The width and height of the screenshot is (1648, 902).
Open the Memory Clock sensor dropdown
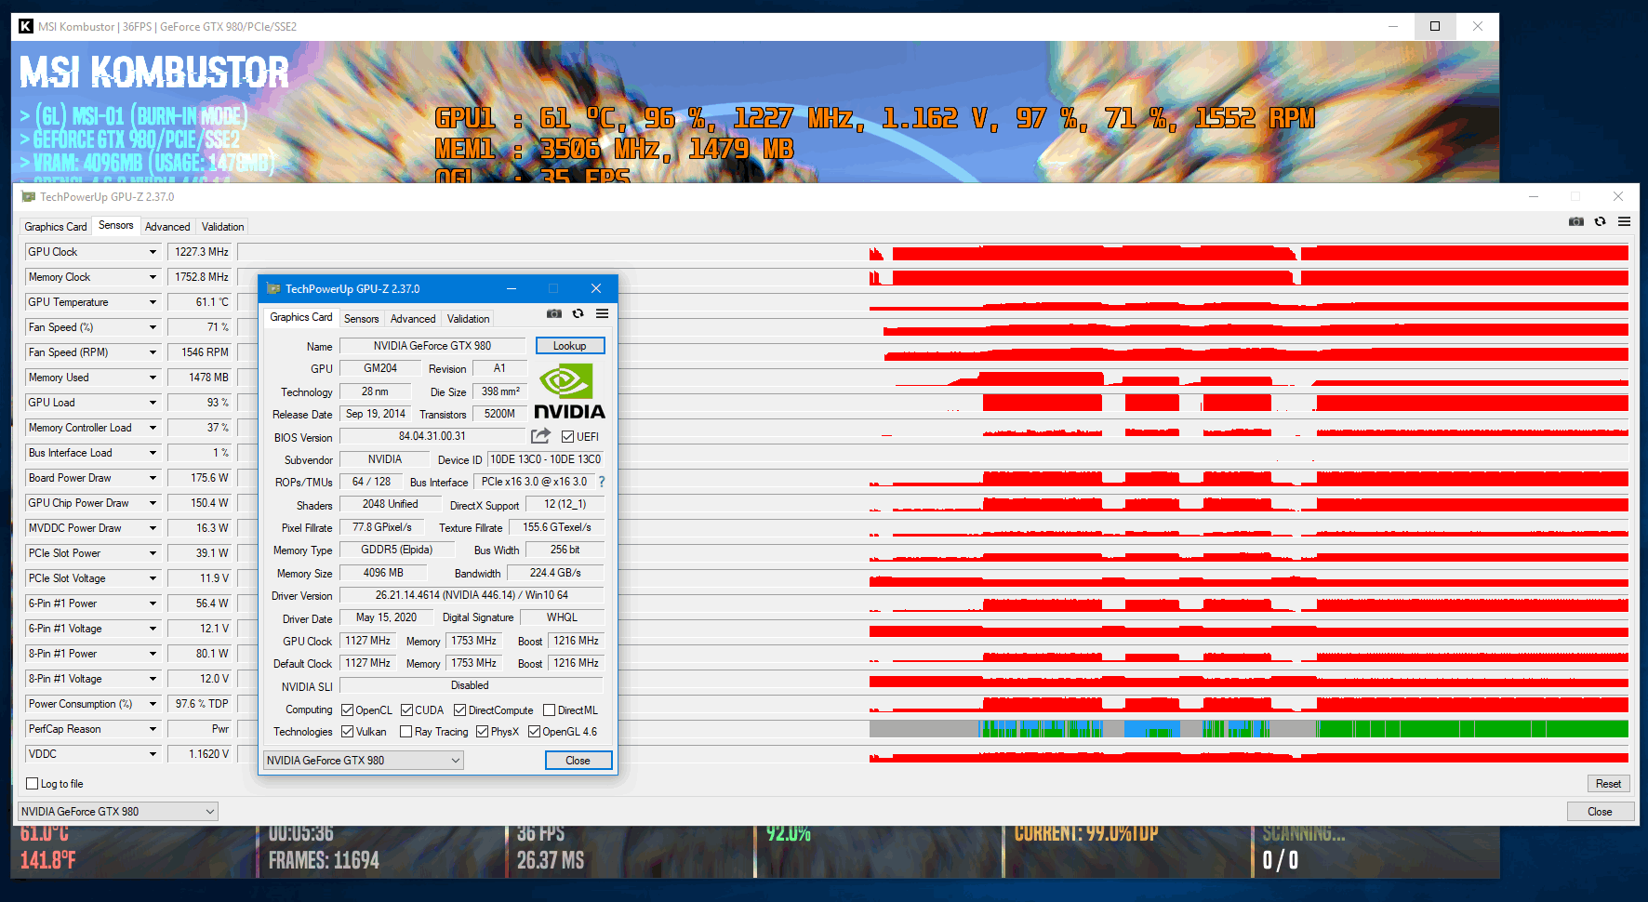coord(153,277)
